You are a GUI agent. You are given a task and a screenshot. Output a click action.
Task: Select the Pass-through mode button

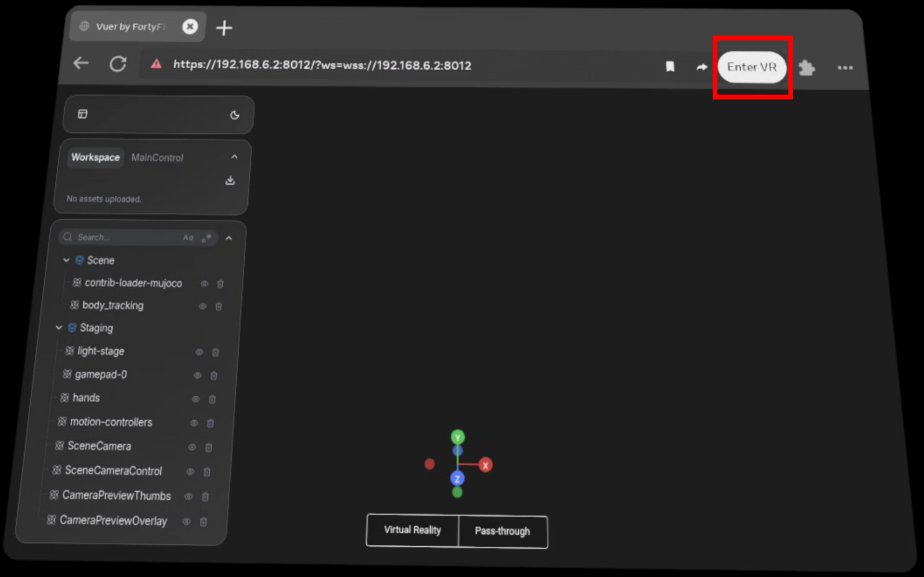click(x=502, y=531)
